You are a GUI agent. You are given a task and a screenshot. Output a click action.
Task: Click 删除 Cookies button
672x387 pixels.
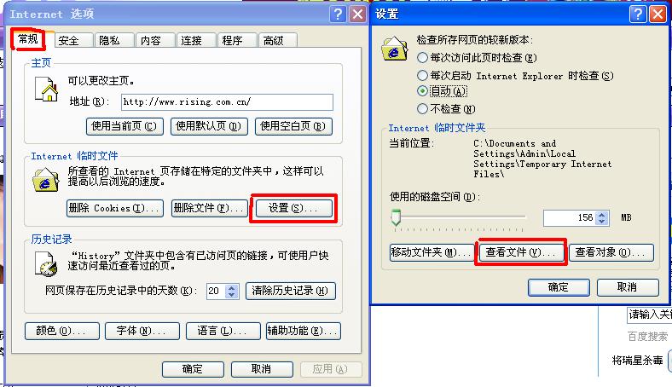[x=115, y=208]
